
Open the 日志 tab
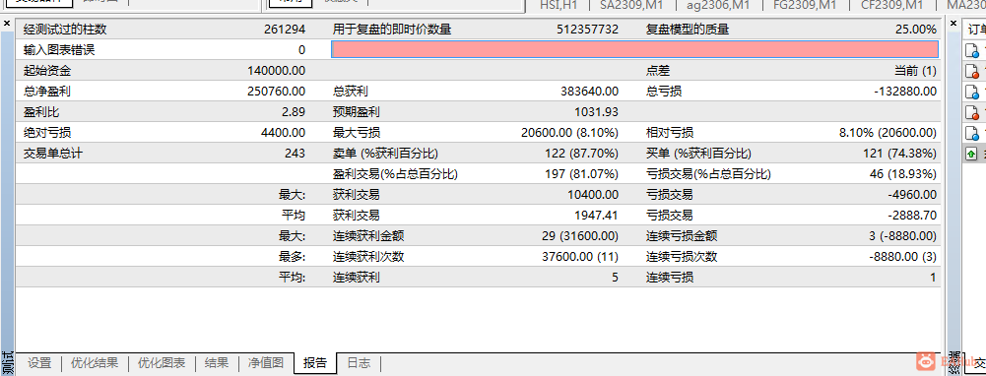pos(359,363)
